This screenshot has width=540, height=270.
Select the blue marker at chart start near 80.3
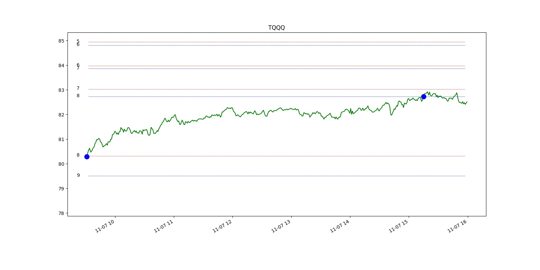click(x=87, y=157)
